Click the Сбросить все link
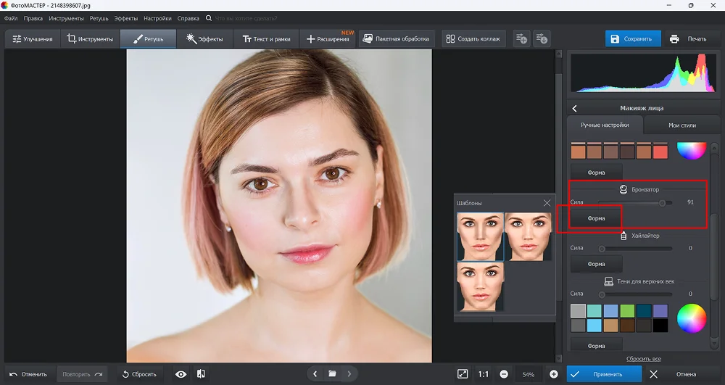Image resolution: width=725 pixels, height=385 pixels. click(x=643, y=359)
